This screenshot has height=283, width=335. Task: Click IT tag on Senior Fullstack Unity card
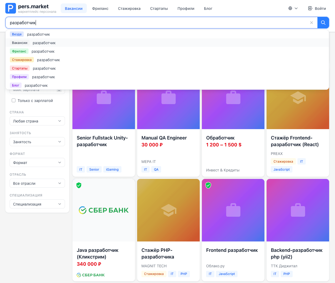point(81,169)
